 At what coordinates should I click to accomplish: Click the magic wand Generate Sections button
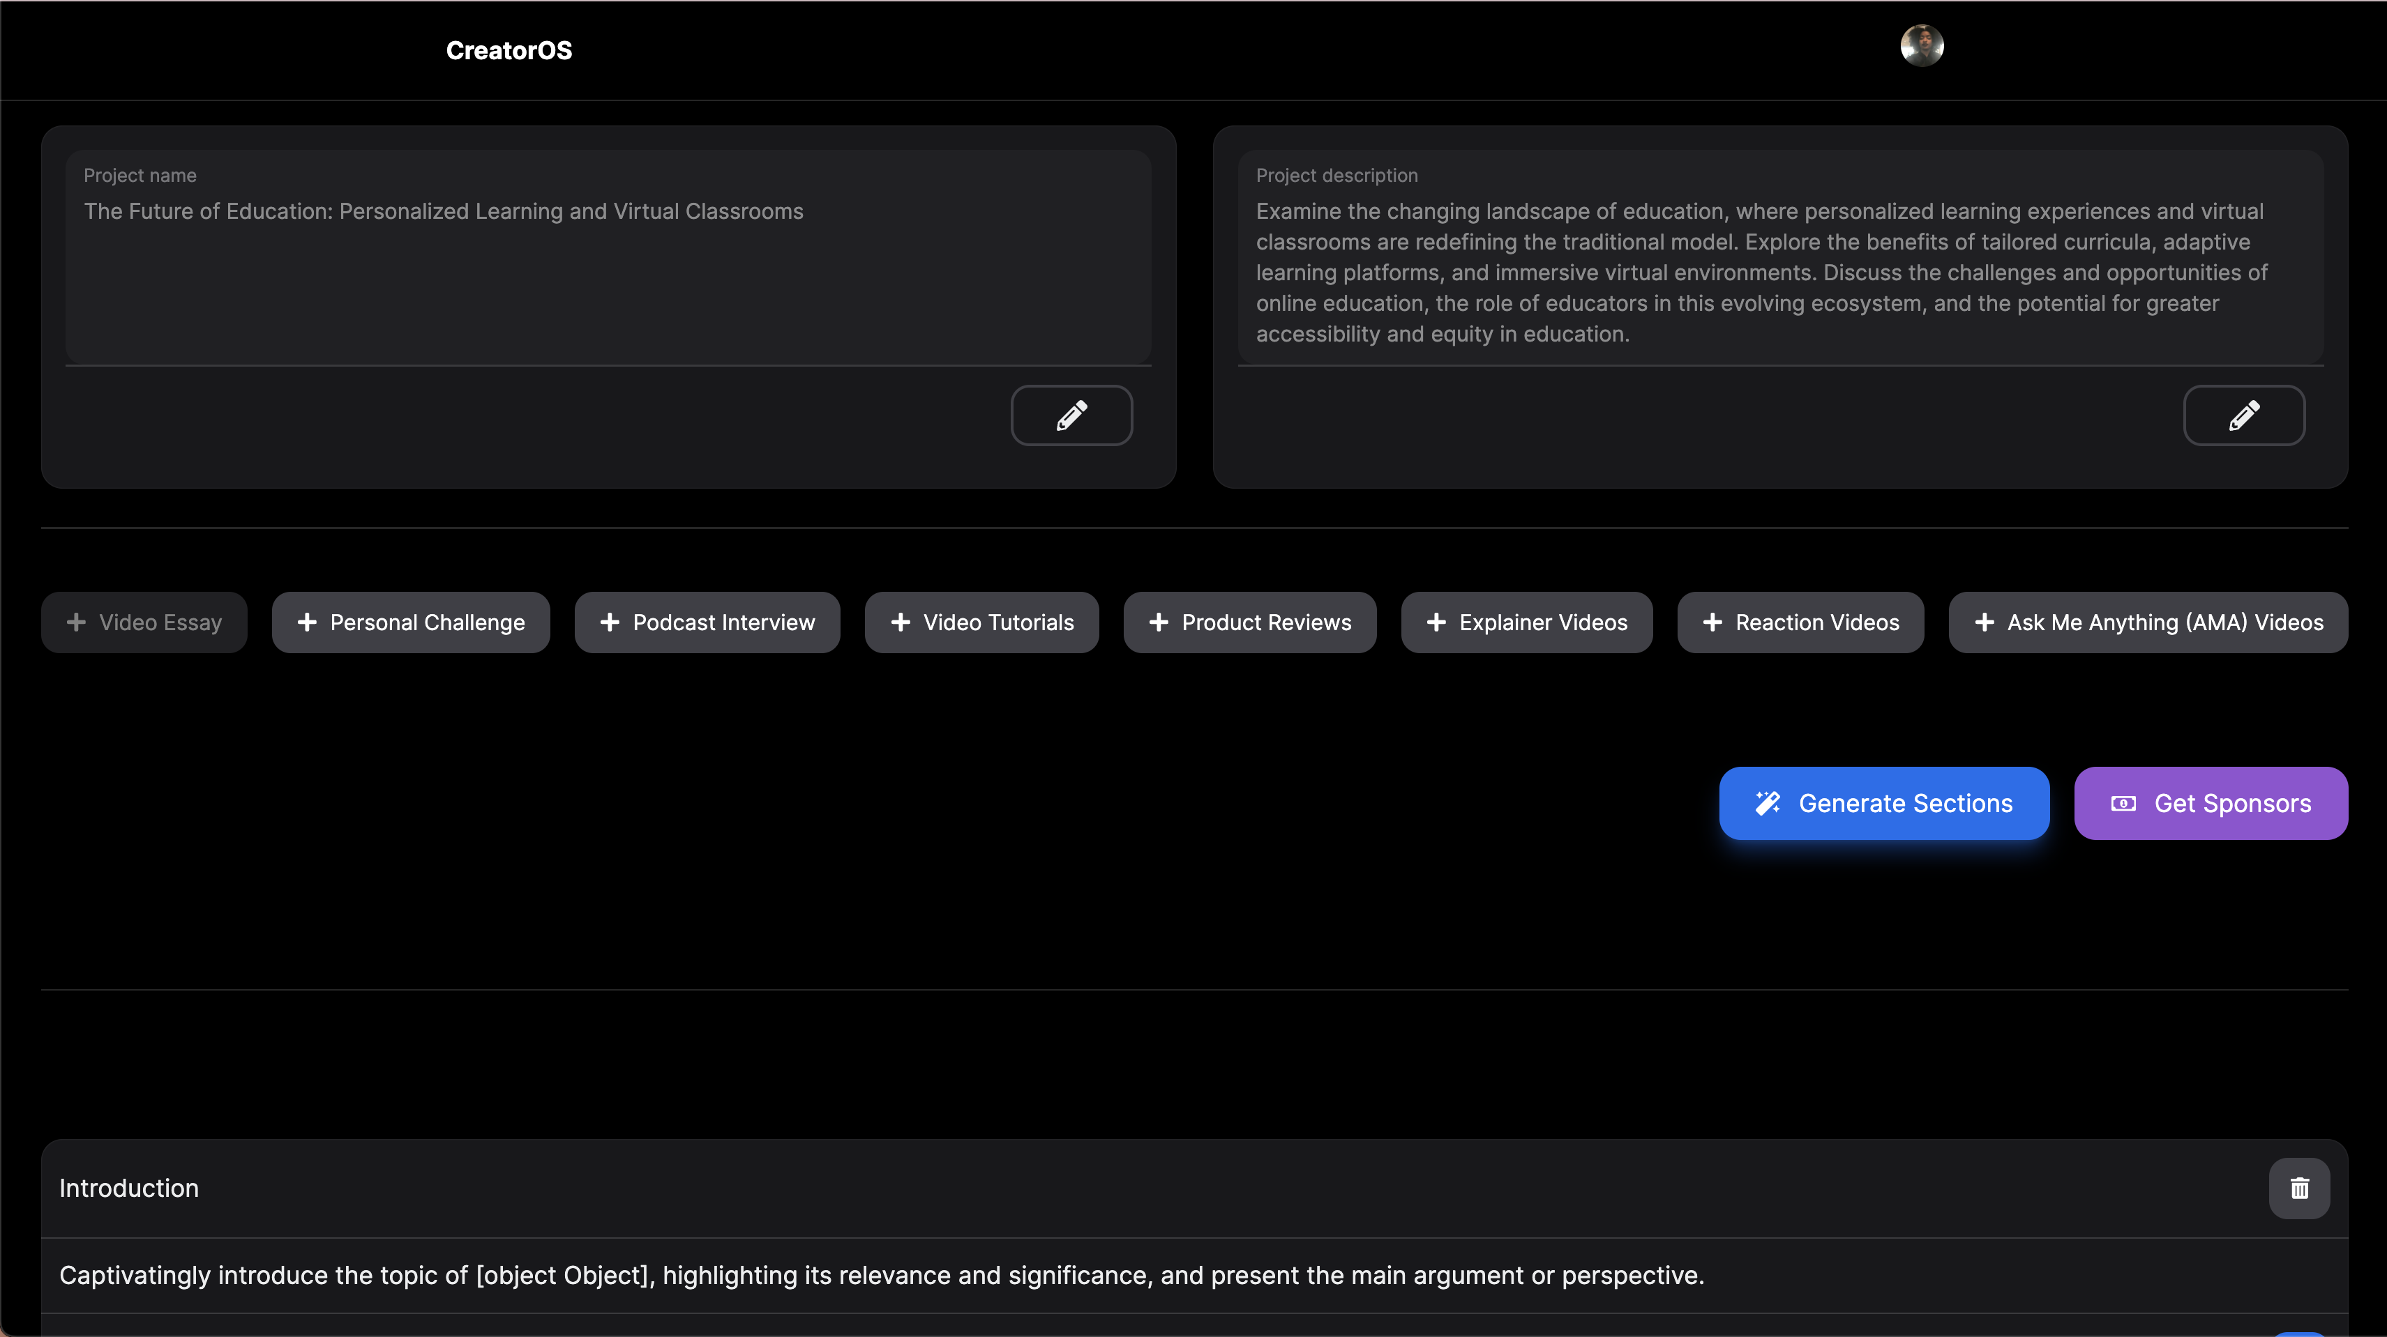point(1884,803)
